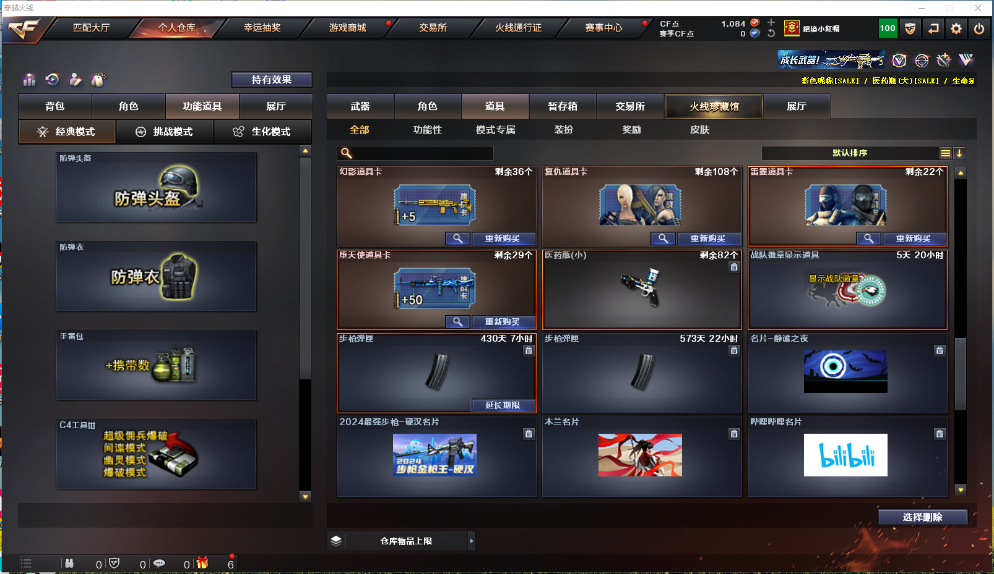Image resolution: width=994 pixels, height=574 pixels.
Task: Open the gift box icon with red badge
Action: click(201, 563)
